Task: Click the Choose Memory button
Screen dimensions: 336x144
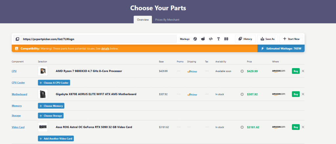Action: pos(51,106)
